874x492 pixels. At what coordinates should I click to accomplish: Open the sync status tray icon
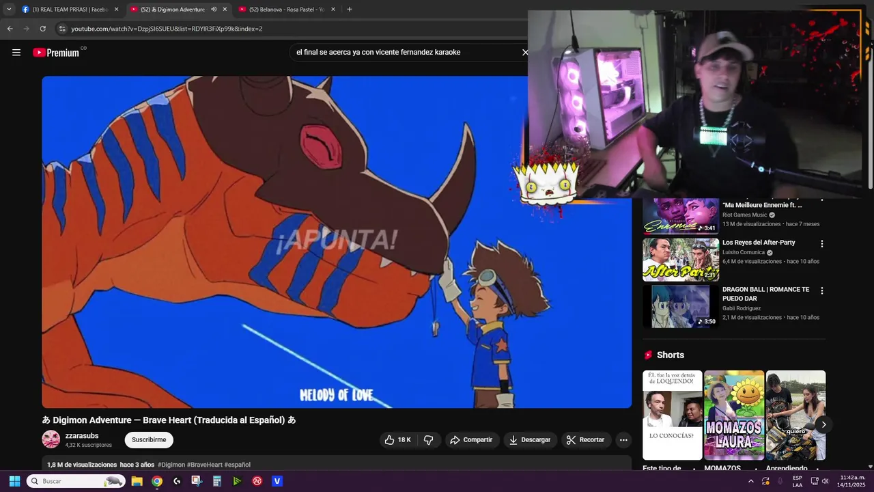coord(765,481)
